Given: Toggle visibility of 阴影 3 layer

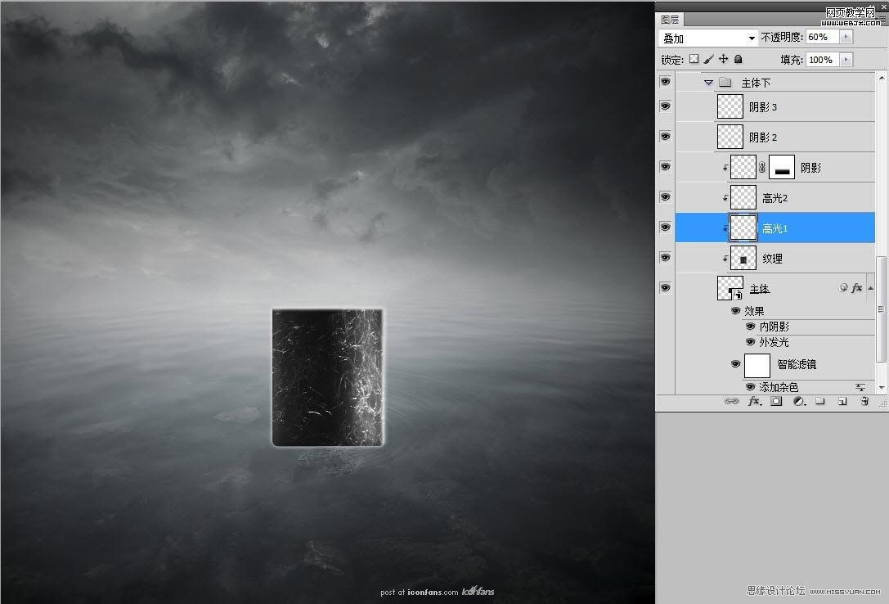Looking at the screenshot, I should (665, 106).
